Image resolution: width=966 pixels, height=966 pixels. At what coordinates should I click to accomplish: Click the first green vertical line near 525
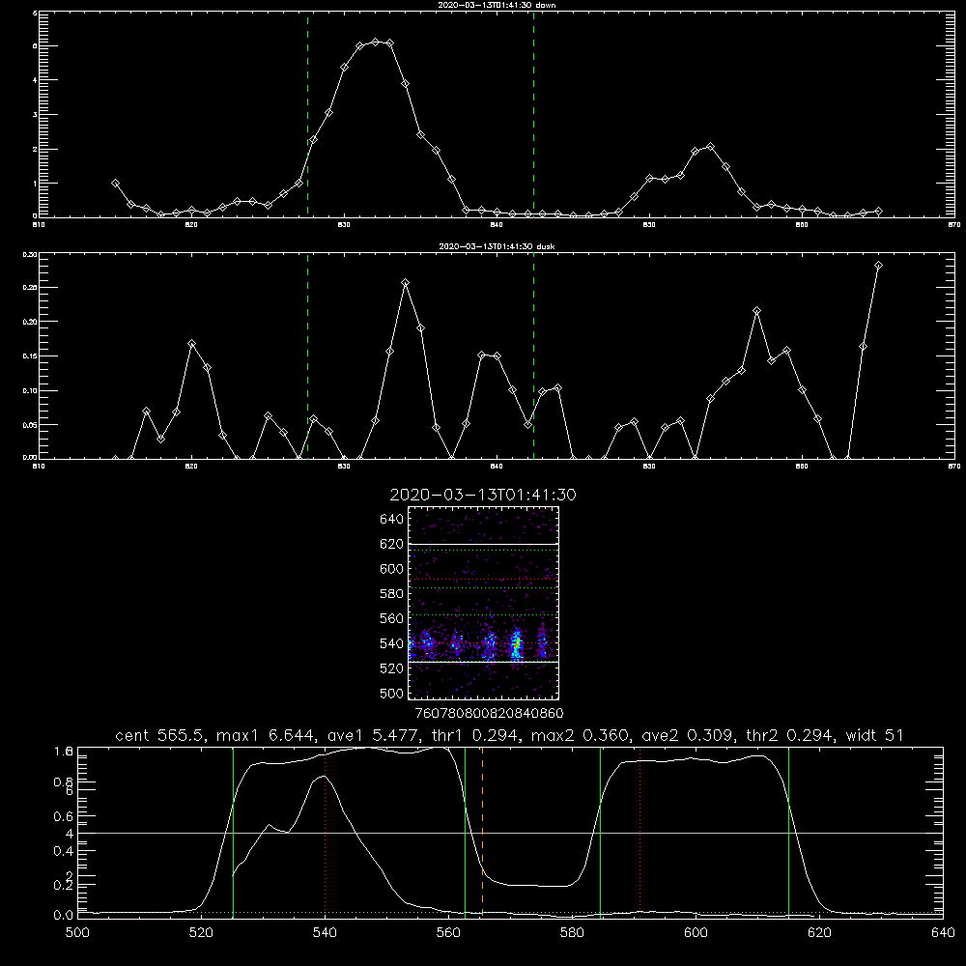click(x=233, y=833)
